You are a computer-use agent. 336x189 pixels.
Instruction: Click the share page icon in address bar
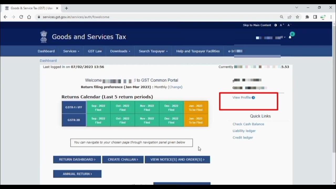click(x=290, y=17)
